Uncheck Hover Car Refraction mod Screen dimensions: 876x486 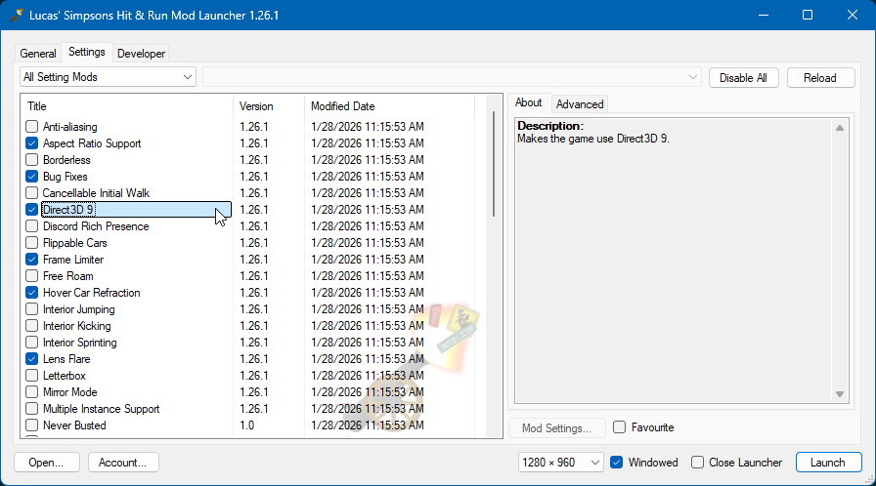[x=32, y=293]
